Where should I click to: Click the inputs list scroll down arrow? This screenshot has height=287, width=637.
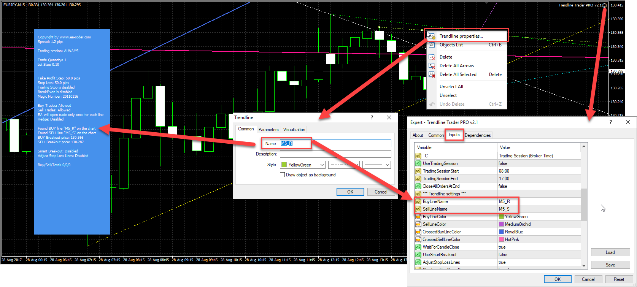pyautogui.click(x=584, y=266)
